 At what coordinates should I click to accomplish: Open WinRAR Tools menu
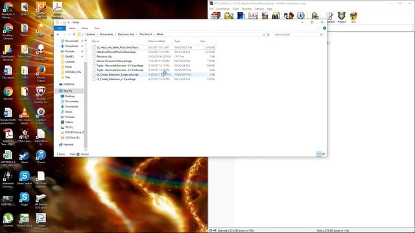click(235, 8)
